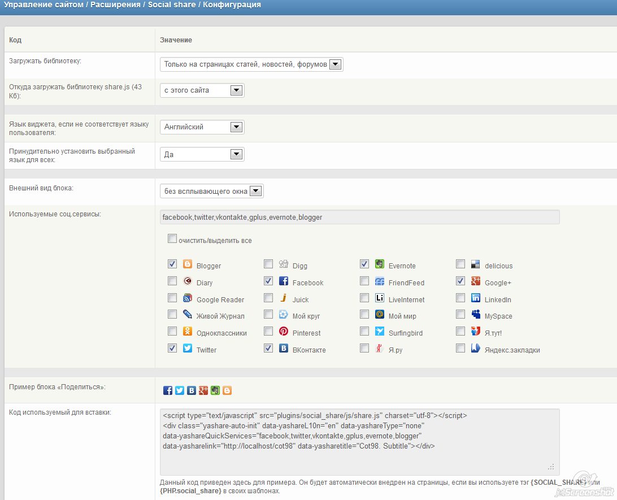Click the delicious service icon
617x500 pixels.
[476, 264]
